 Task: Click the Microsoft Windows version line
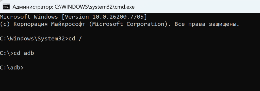(x=73, y=17)
